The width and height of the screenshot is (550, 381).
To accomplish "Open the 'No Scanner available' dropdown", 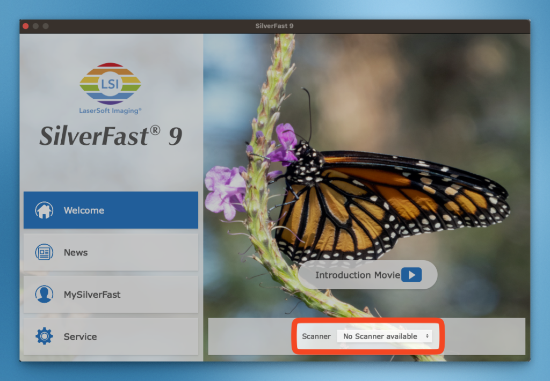I will coord(385,336).
